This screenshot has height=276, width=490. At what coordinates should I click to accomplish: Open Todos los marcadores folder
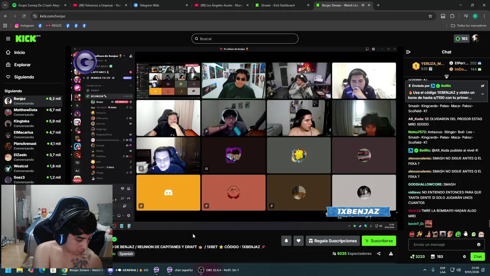tap(469, 26)
